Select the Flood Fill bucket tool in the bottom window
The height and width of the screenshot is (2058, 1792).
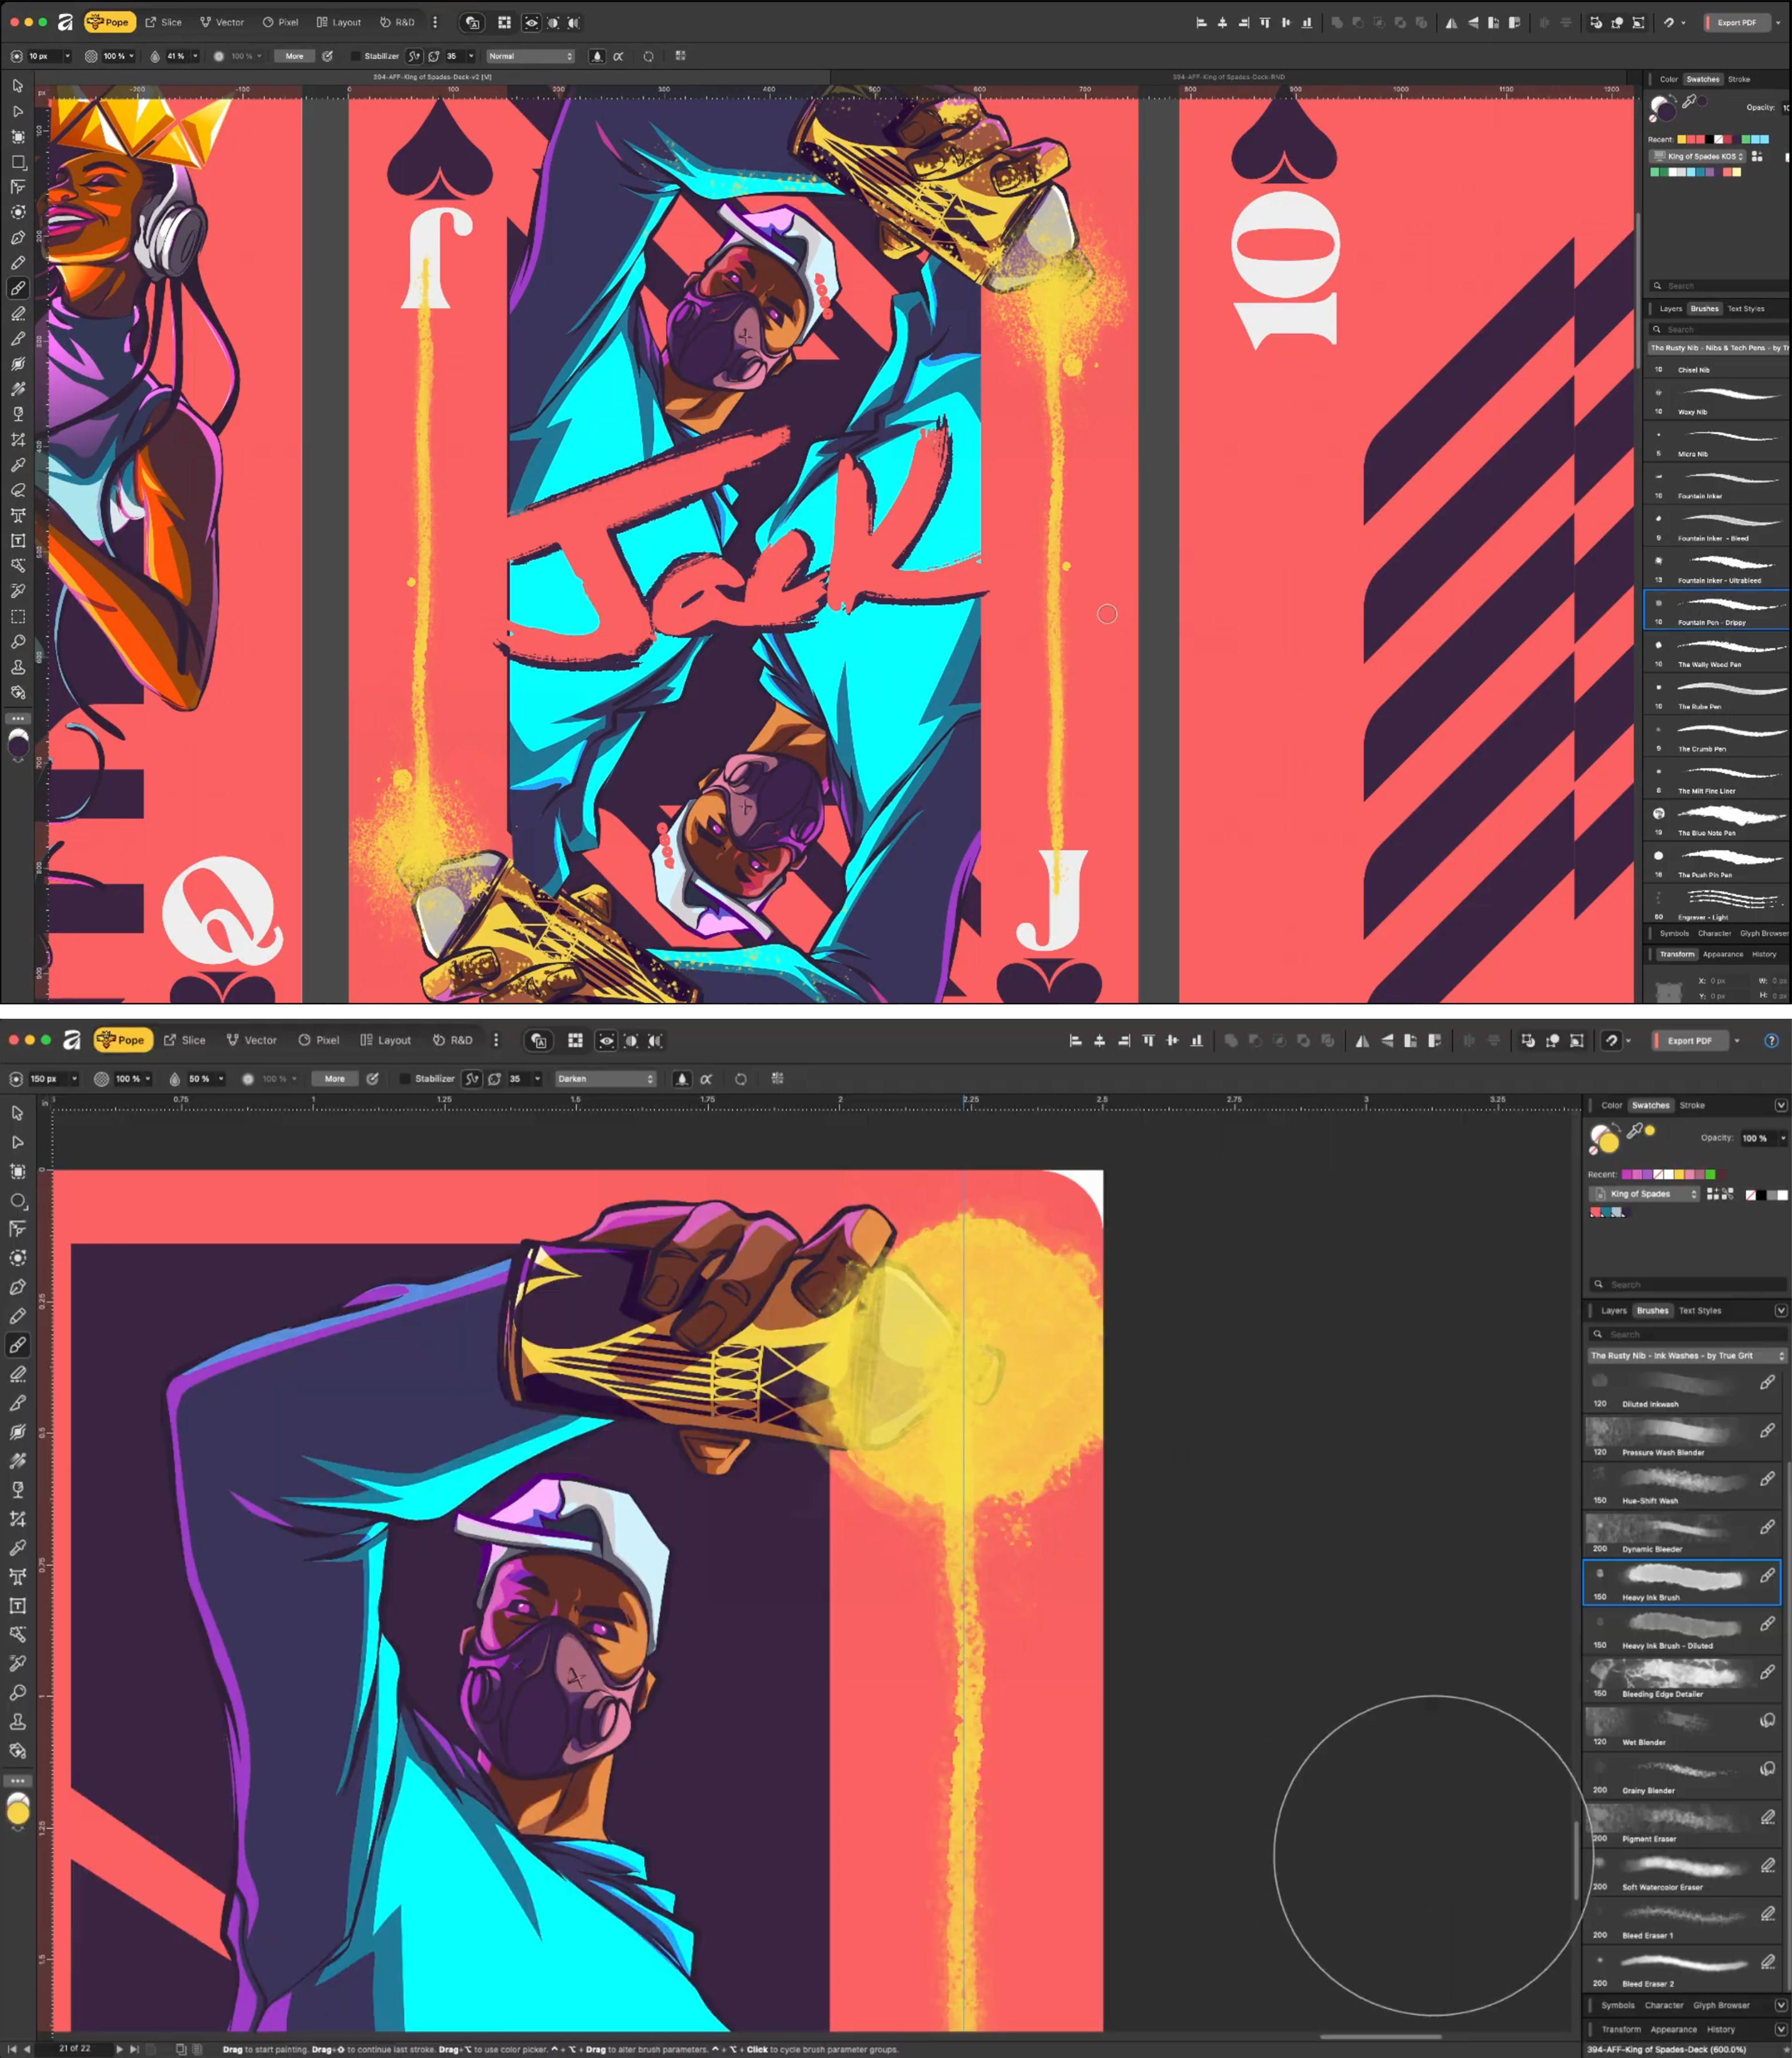tap(17, 1751)
